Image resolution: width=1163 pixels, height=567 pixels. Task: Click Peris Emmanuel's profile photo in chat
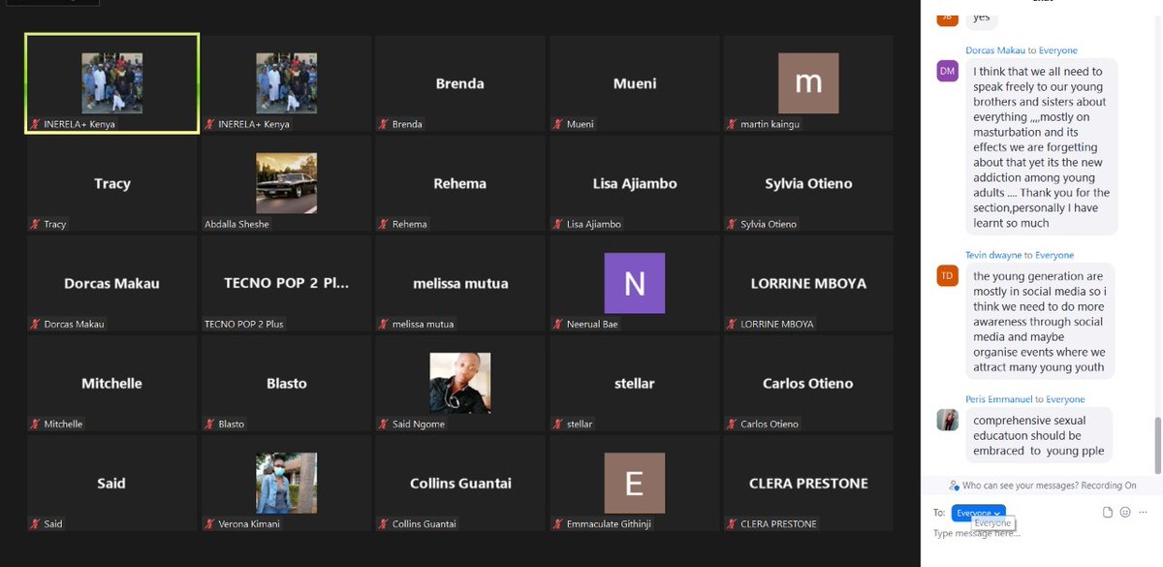947,420
